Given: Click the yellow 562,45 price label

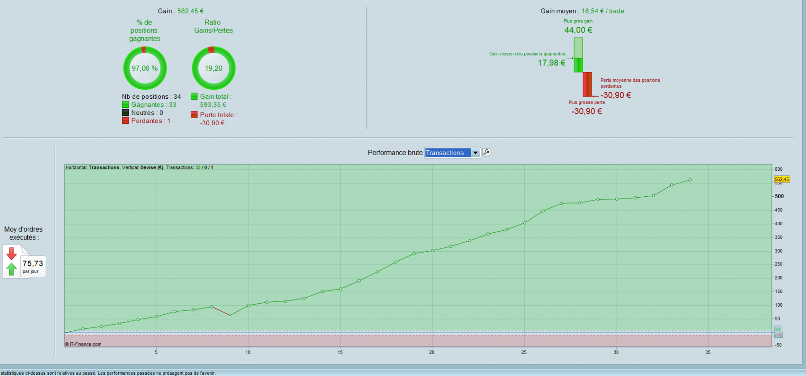Looking at the screenshot, I should (782, 179).
